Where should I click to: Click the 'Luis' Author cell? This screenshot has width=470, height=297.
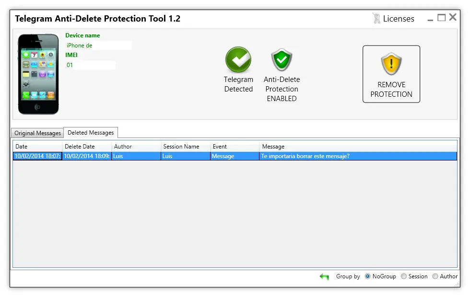pos(136,156)
